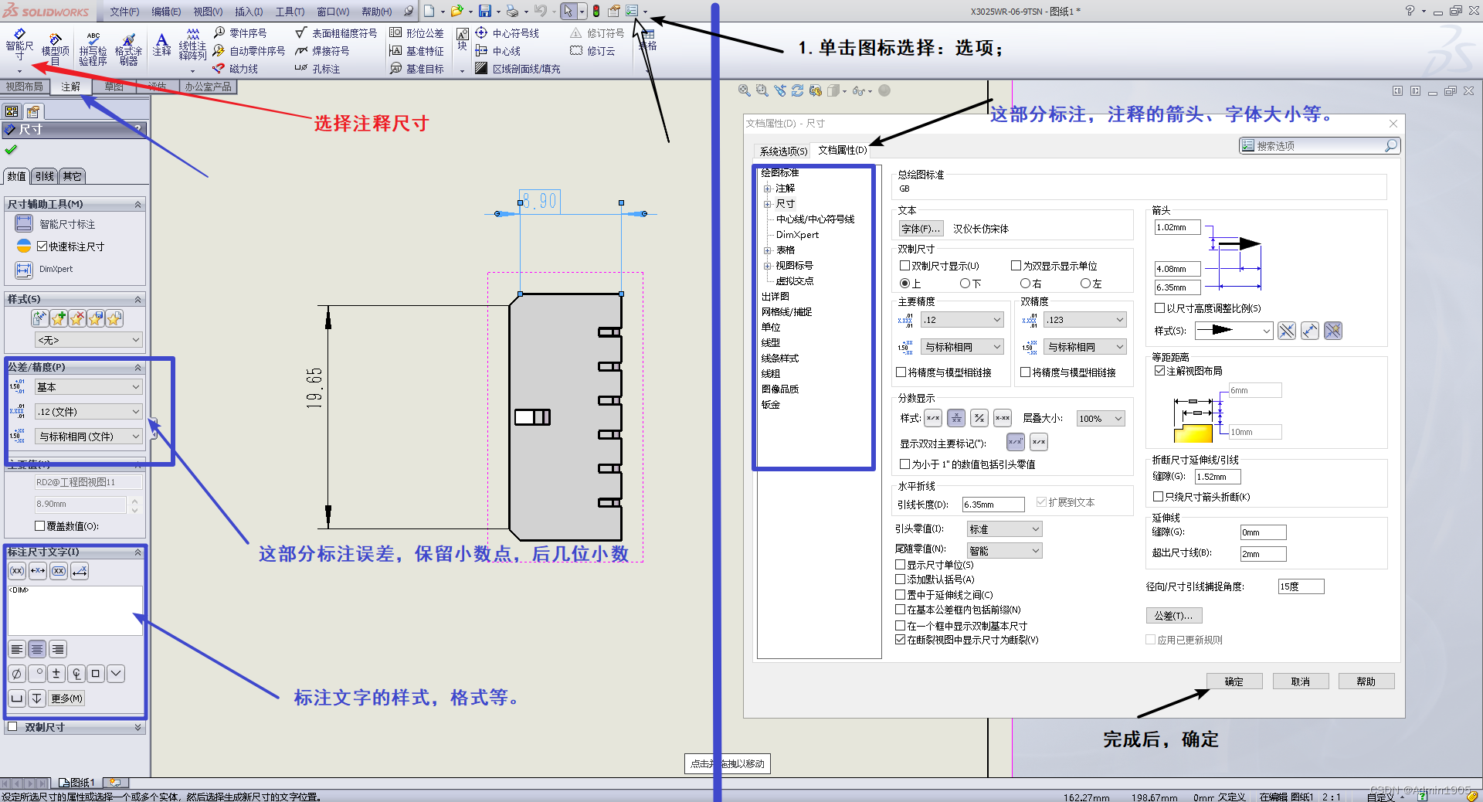Screen dimensions: 1483x802
Task: Click 更多(M) button in dimension text
Action: pos(66,698)
